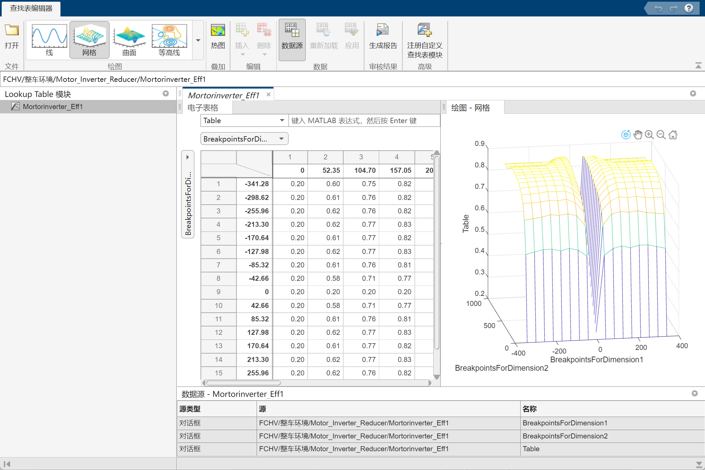Viewport: 705px width, 470px height.
Task: Click Register custom lookup table block button
Action: 425,40
